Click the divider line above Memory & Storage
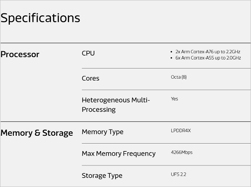 (125, 122)
